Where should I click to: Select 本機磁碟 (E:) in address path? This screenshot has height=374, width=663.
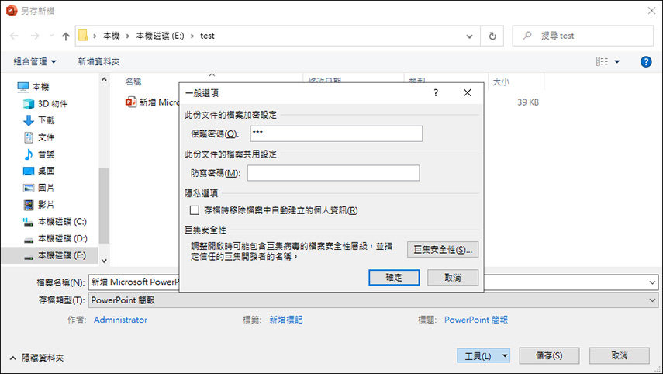(x=160, y=36)
